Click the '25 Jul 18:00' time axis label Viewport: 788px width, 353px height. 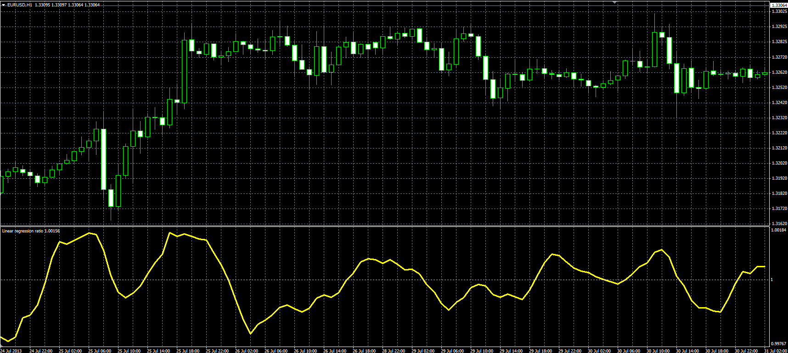point(188,351)
